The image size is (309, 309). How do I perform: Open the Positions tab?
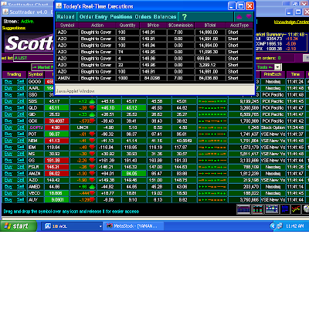(x=121, y=17)
